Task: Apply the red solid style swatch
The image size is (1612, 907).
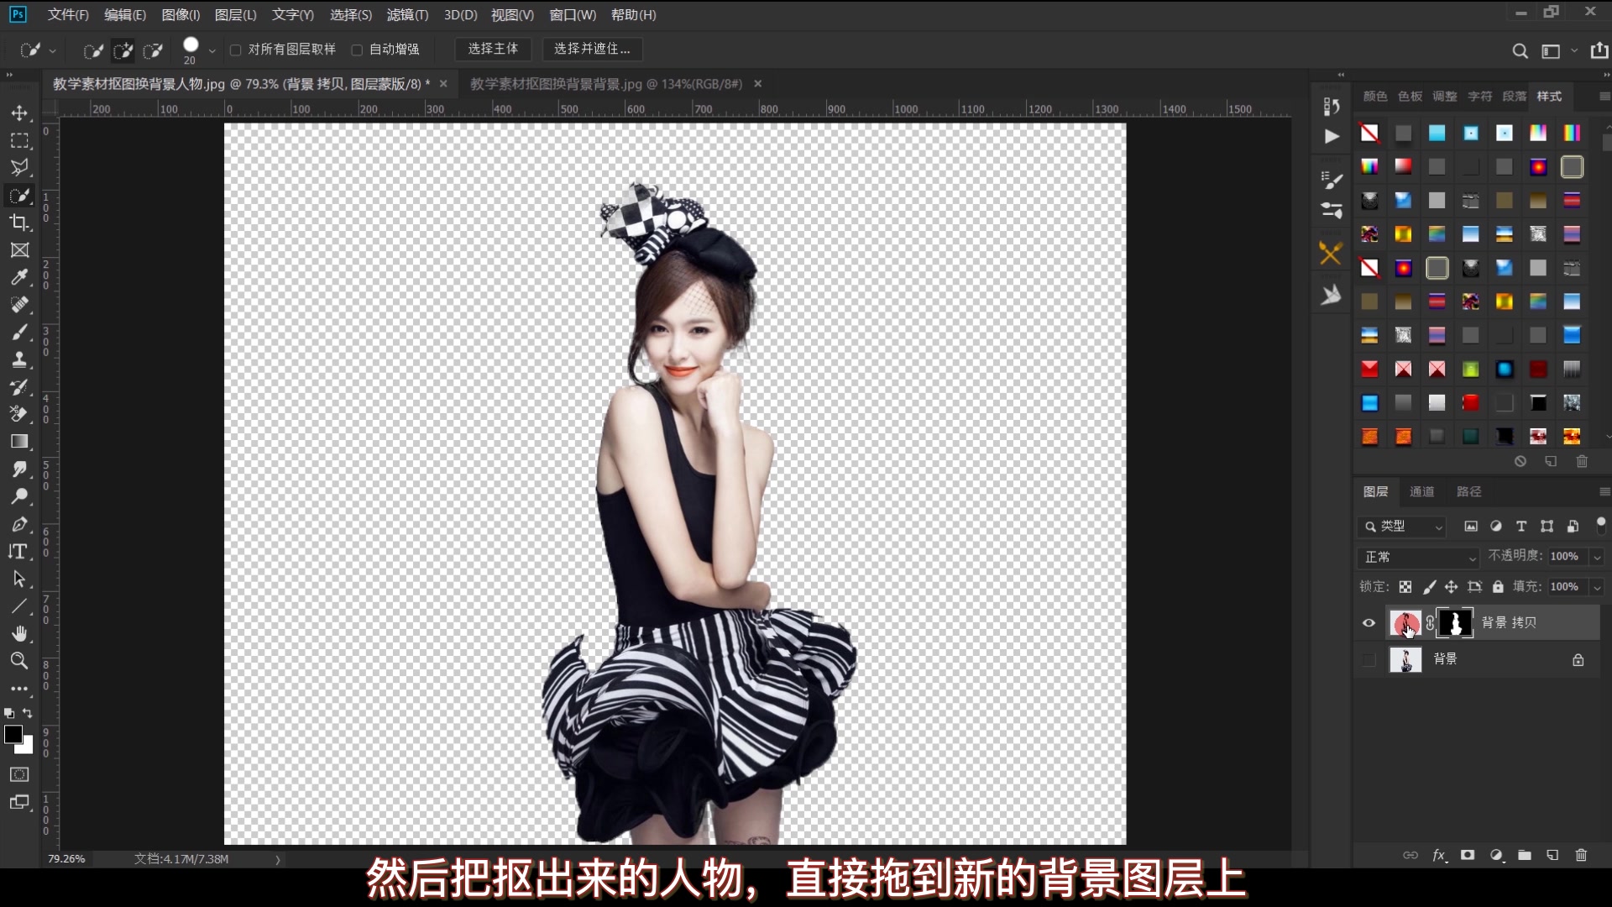Action: coord(1470,403)
